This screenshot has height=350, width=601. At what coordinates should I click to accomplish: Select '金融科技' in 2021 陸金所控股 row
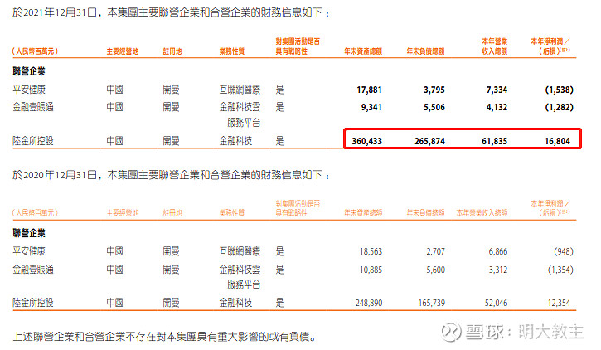click(235, 141)
